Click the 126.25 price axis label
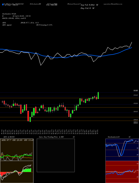The height and width of the screenshot is (183, 139). click(135, 111)
